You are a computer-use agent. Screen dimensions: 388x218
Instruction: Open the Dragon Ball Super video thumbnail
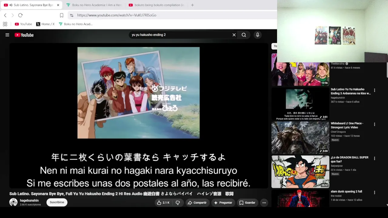pyautogui.click(x=300, y=172)
